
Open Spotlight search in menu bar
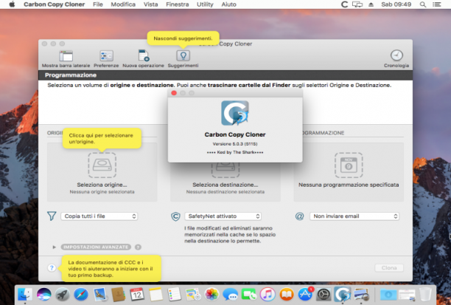pos(423,4)
